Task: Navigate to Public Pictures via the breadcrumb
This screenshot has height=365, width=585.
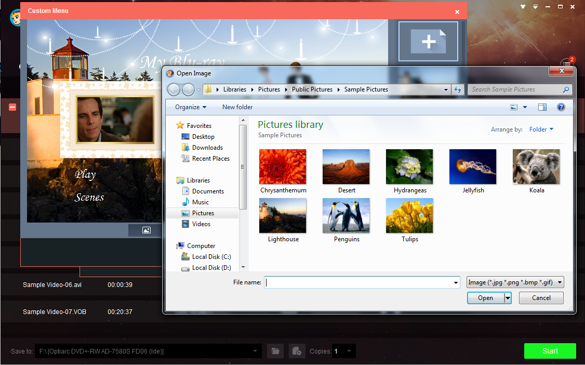Action: 312,89
